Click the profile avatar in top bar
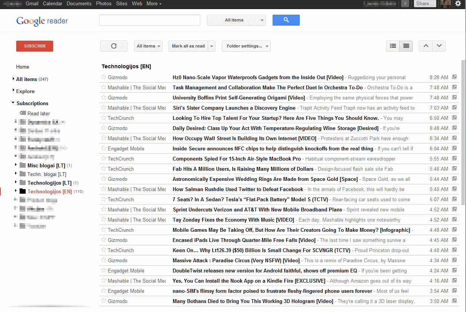Image resolution: width=466 pixels, height=312 pixels. [x=446, y=4]
